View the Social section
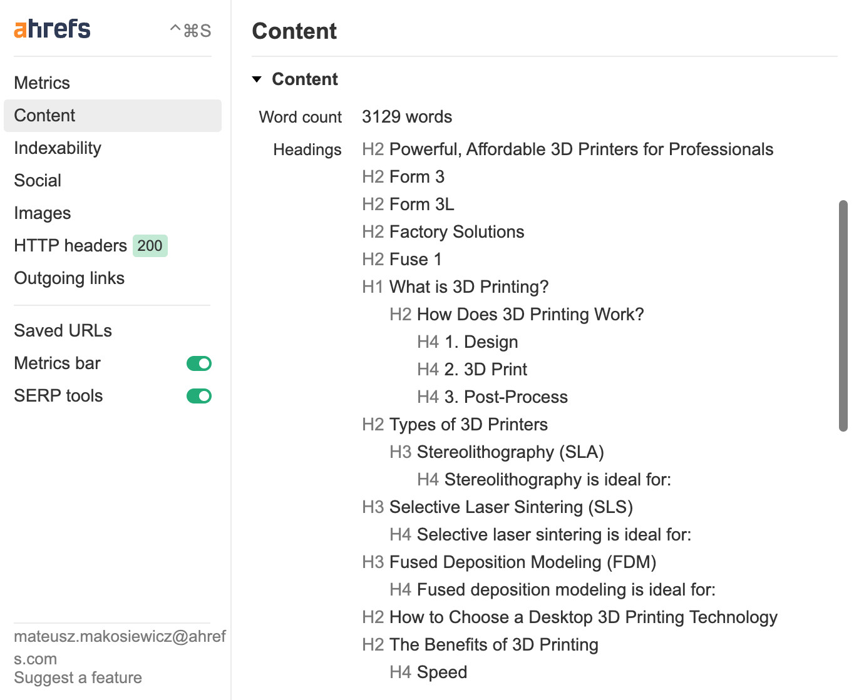854x700 pixels. pyautogui.click(x=38, y=180)
